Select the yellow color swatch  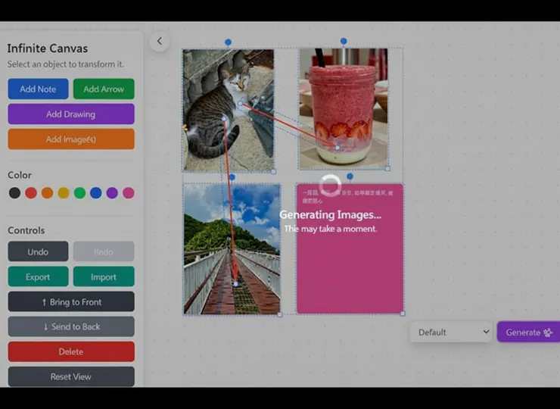coord(64,193)
